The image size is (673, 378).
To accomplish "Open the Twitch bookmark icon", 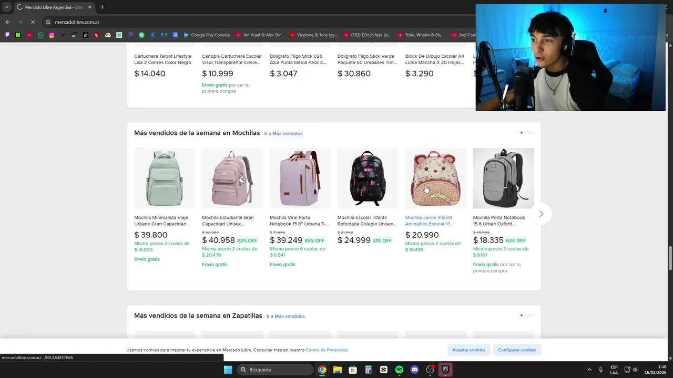I will coord(7,35).
